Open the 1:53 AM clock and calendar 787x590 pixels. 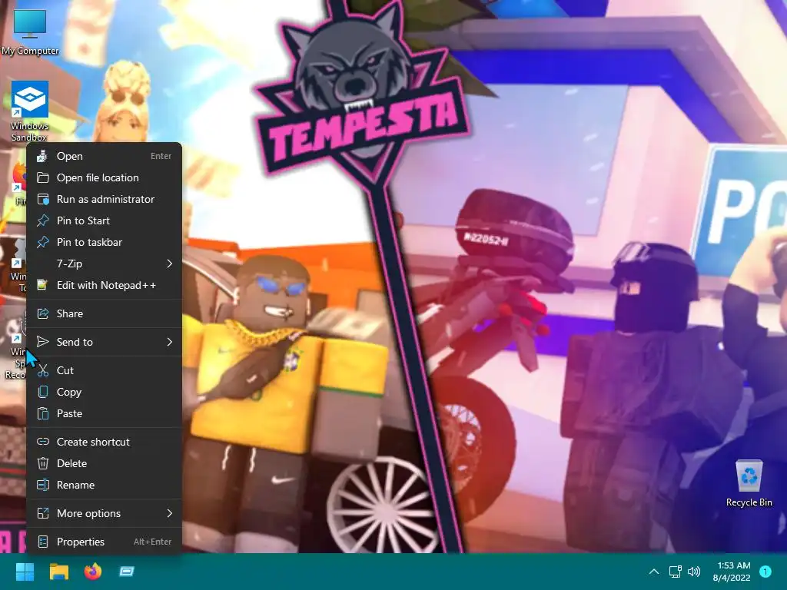click(732, 572)
